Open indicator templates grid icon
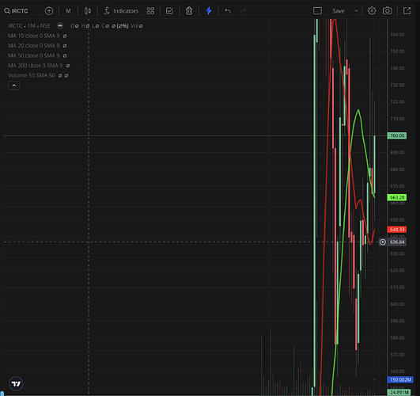This screenshot has width=420, height=396. [150, 11]
